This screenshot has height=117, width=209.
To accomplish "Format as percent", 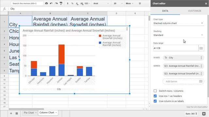I will 72,4.
